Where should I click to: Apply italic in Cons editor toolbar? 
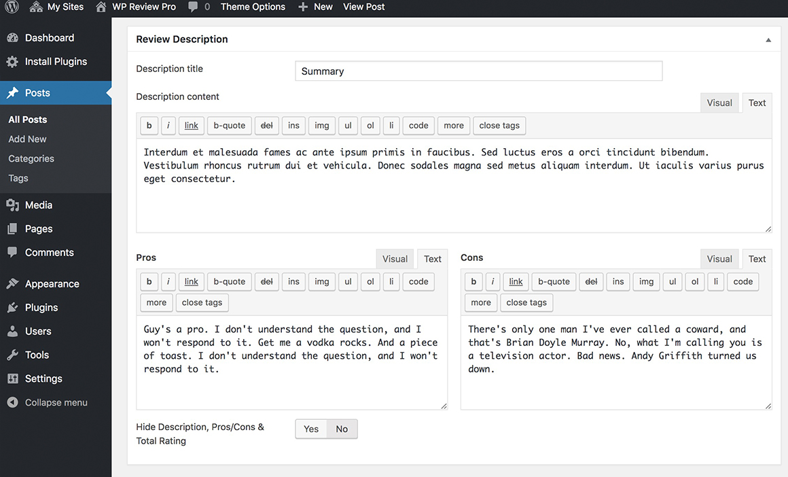492,282
